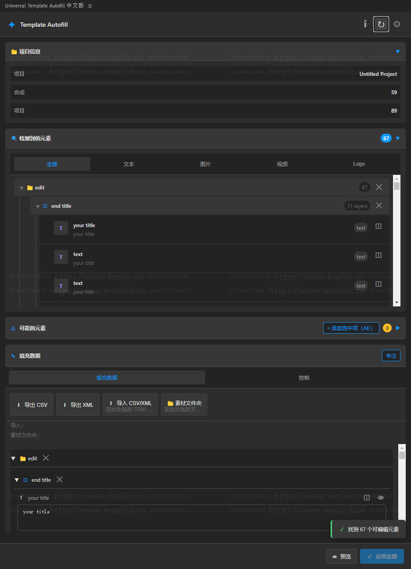Remove the edit folder in detected list
The height and width of the screenshot is (569, 411).
click(379, 187)
